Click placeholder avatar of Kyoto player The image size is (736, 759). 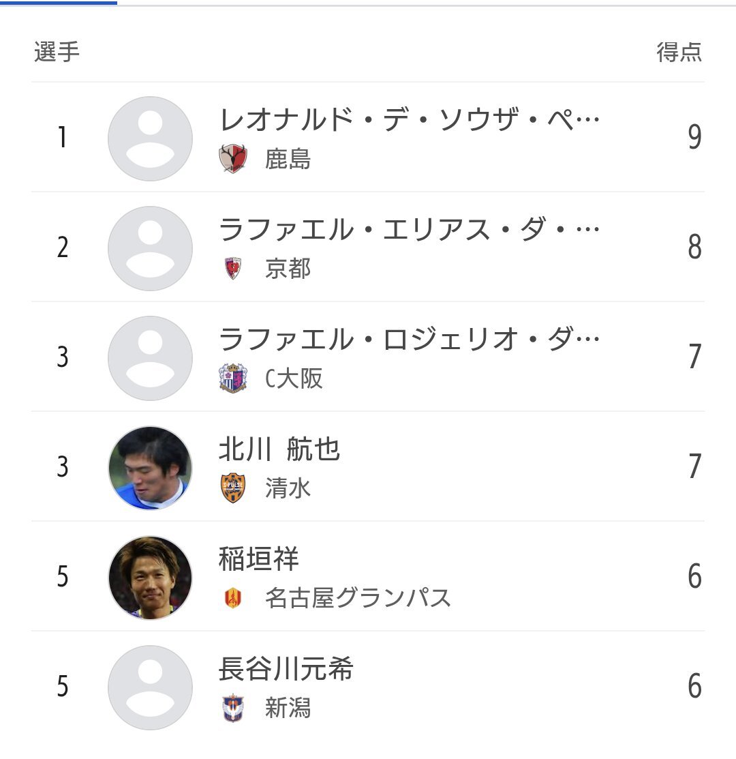[x=150, y=248]
